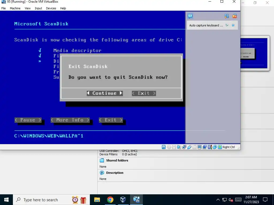
Task: Suppress future Auto capture keyboard messages
Action: [227, 25]
